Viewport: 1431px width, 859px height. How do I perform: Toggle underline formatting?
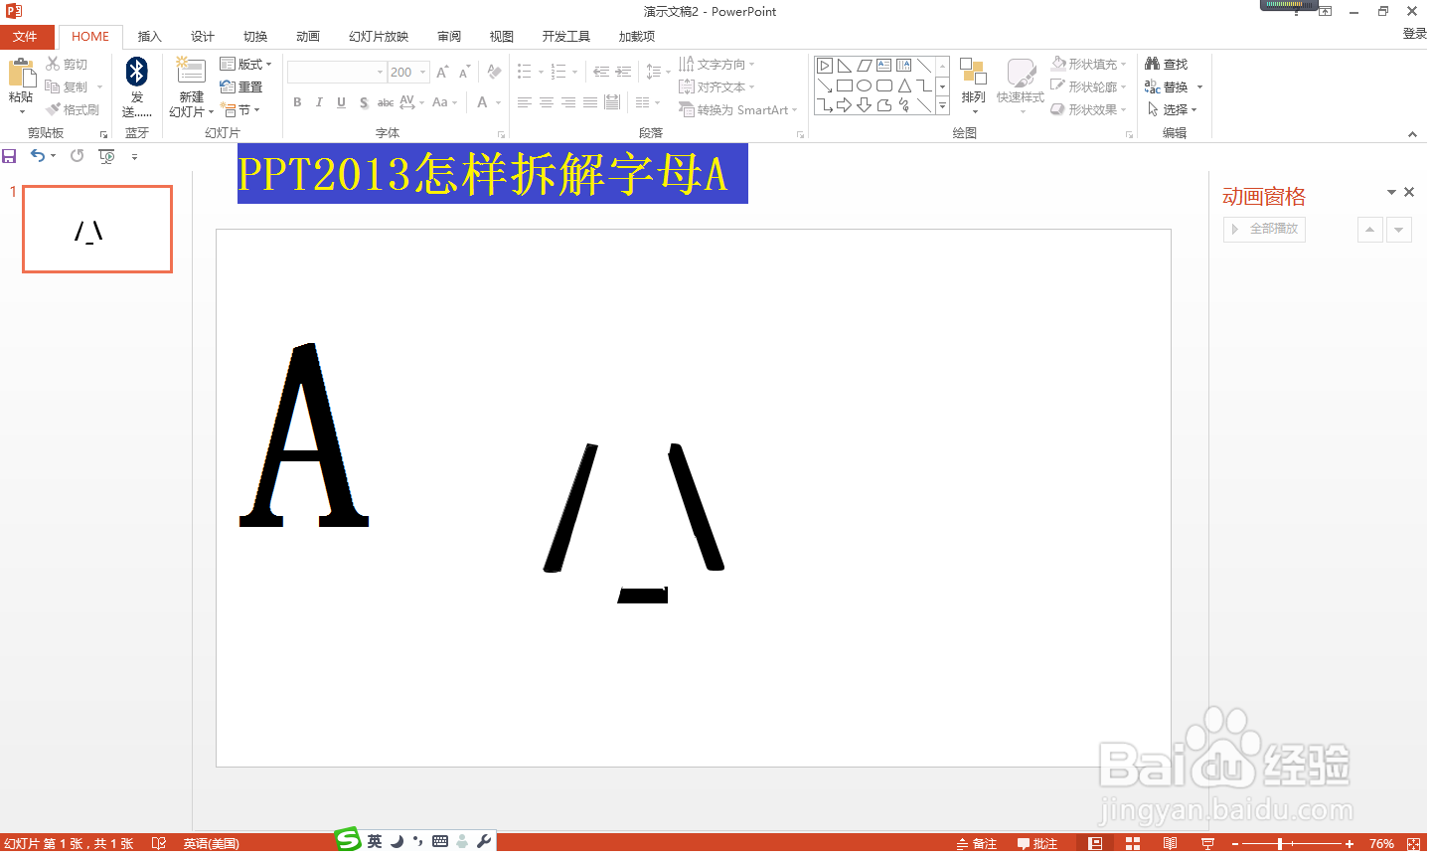pos(341,101)
